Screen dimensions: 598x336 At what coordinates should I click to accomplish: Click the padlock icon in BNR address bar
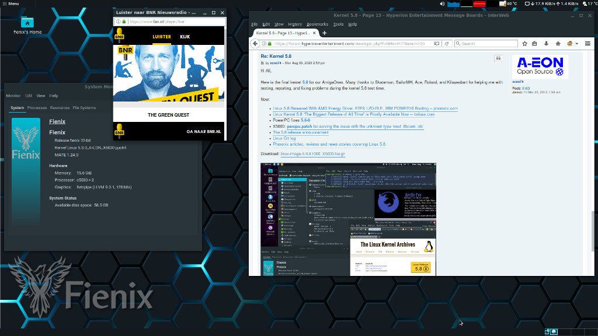[124, 22]
